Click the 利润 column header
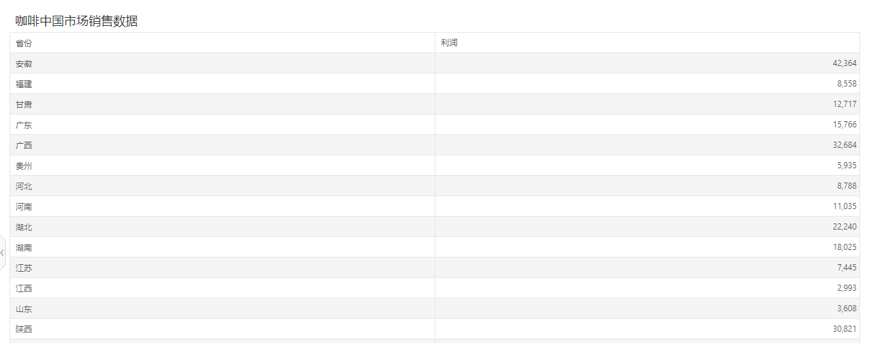 point(647,43)
